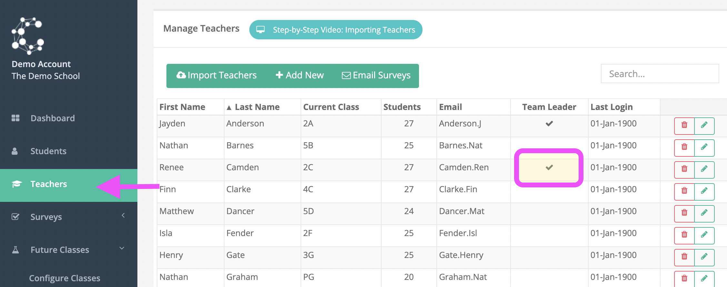
Task: Click the Email Surveys button
Action: (x=376, y=75)
